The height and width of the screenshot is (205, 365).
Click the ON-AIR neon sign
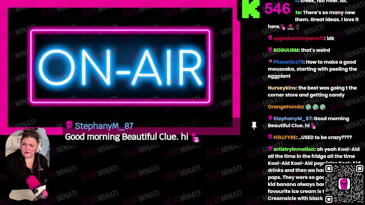[120, 66]
